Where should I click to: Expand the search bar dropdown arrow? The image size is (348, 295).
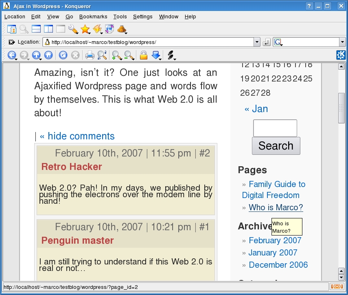point(342,42)
